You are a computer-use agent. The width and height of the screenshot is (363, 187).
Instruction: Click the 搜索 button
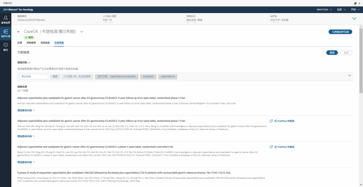pyautogui.click(x=332, y=53)
